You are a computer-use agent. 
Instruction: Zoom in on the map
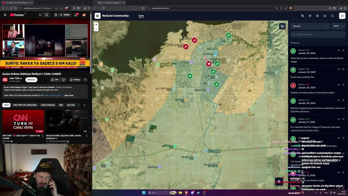(96, 24)
